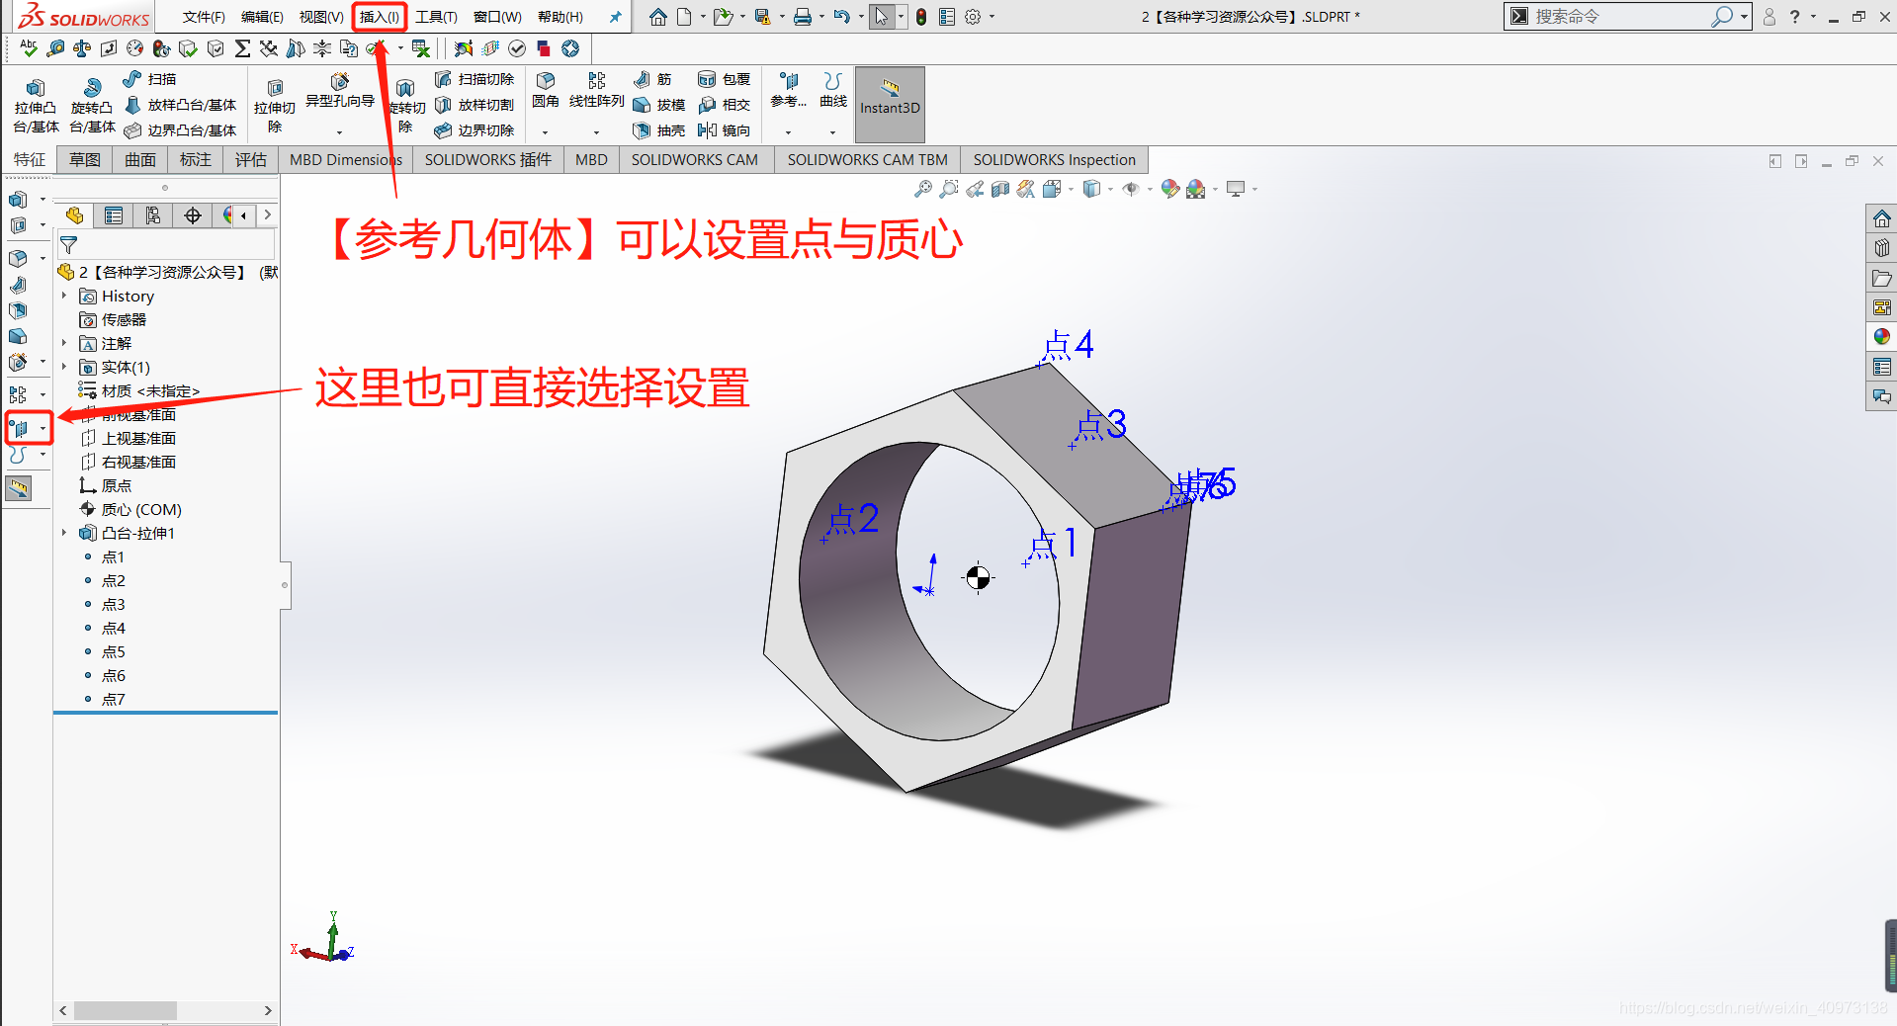Open the 曲线 curves ribbon tool
Image resolution: width=1897 pixels, height=1026 pixels.
(x=833, y=90)
